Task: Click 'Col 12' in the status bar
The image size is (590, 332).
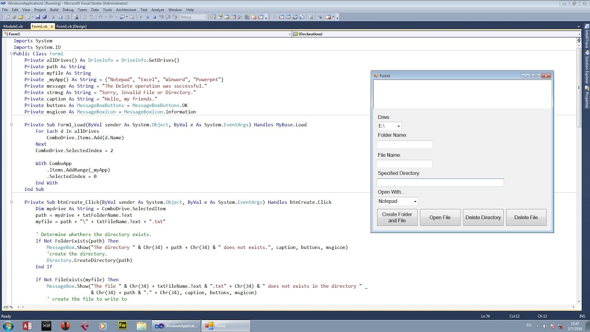Action: click(x=515, y=316)
